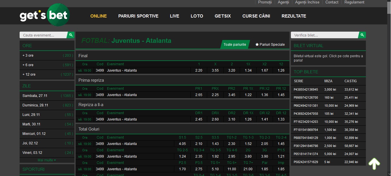The image size is (391, 176).
Task: Open the ONLINE menu item
Action: [98, 16]
